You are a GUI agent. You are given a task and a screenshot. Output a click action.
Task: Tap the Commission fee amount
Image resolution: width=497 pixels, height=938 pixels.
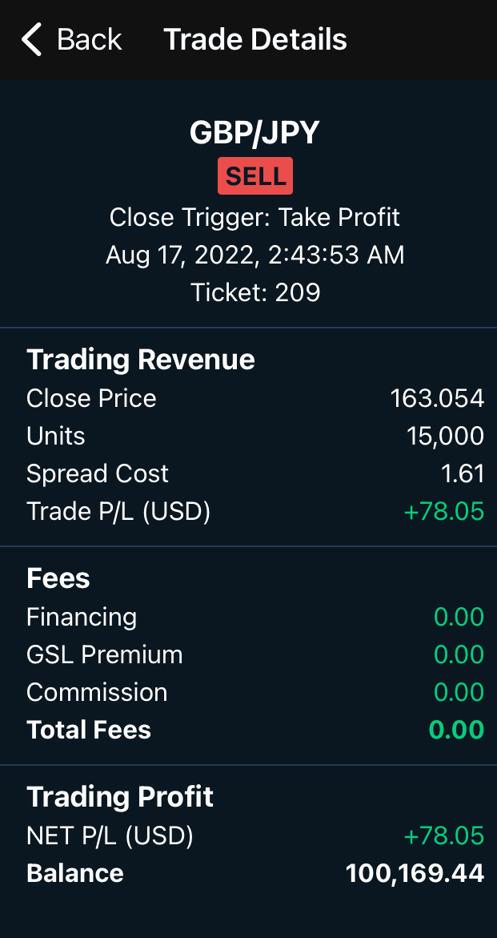pos(459,692)
